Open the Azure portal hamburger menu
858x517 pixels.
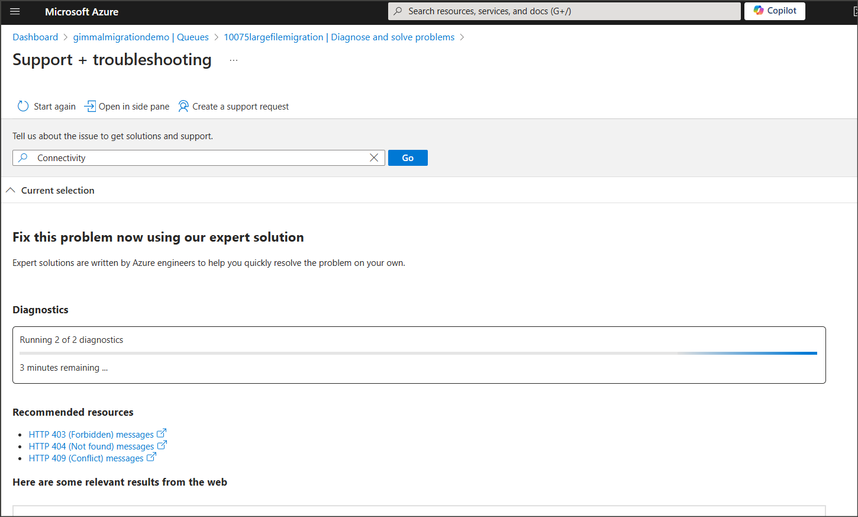[15, 11]
